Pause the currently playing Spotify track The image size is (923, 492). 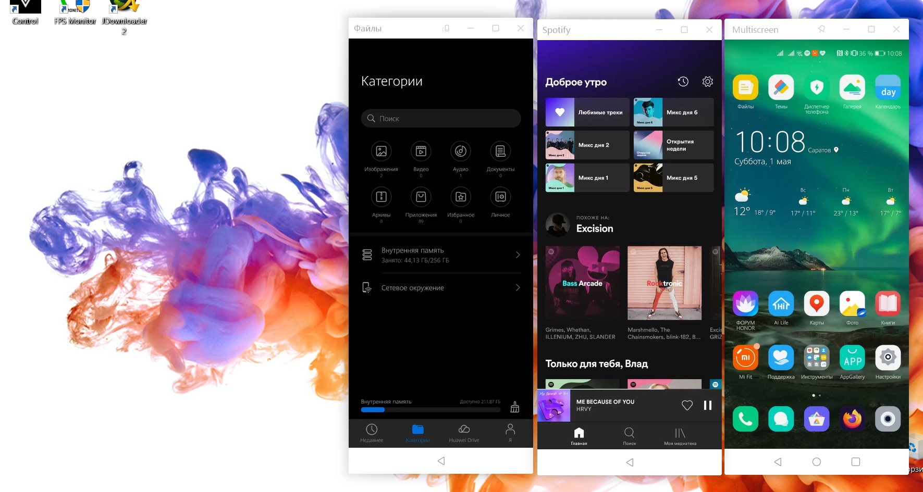(x=708, y=405)
